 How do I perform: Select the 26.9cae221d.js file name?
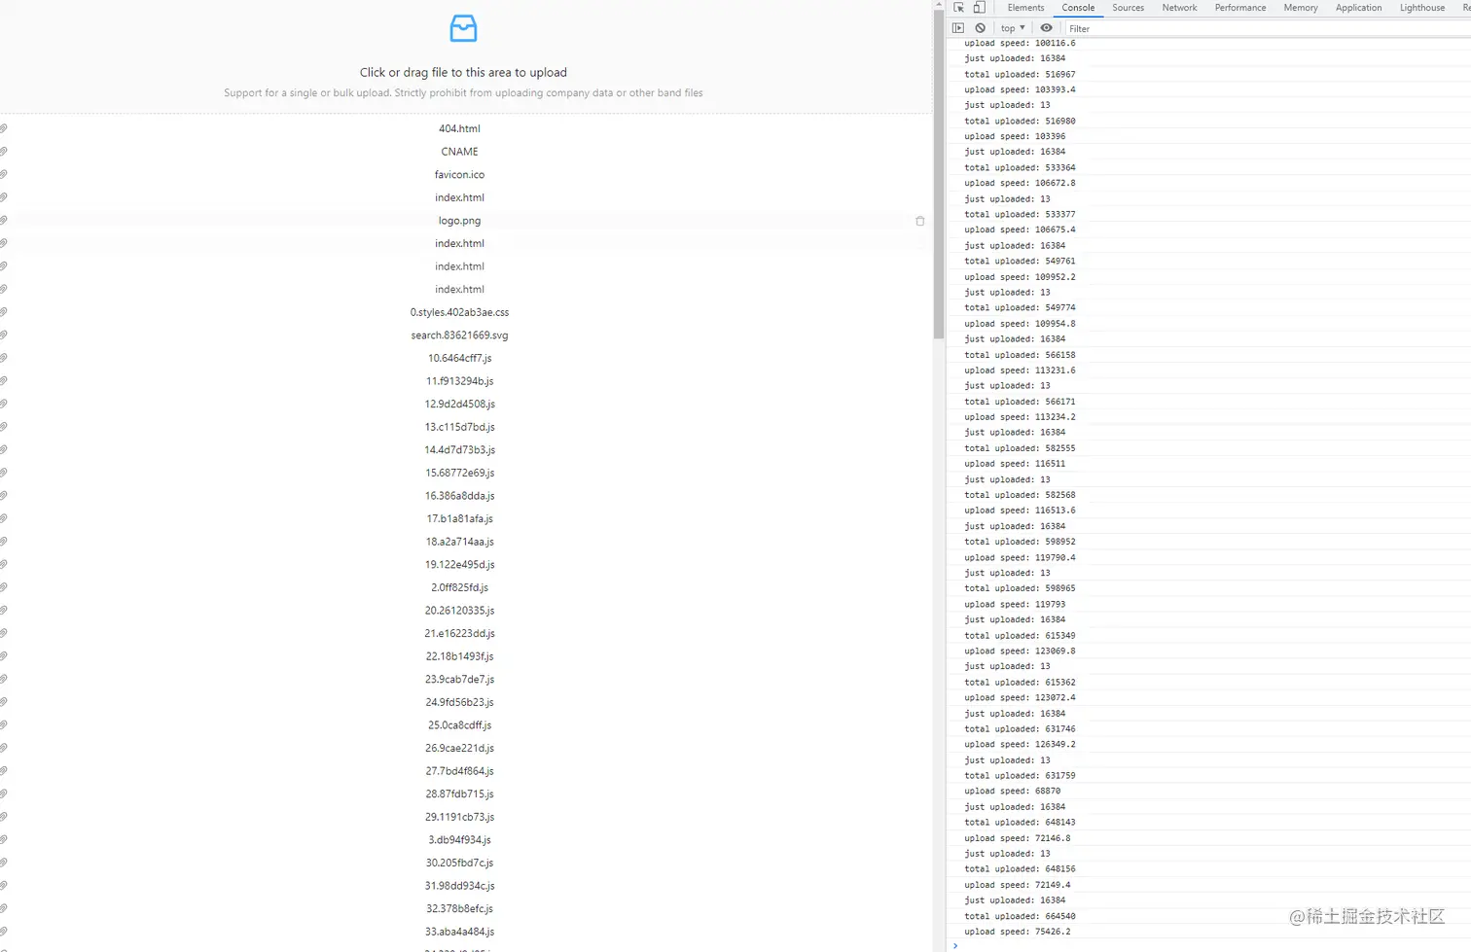tap(459, 748)
